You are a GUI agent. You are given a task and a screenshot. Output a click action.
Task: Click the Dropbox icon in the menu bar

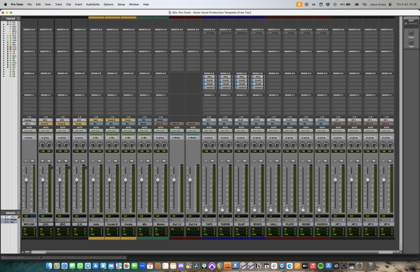[328, 4]
